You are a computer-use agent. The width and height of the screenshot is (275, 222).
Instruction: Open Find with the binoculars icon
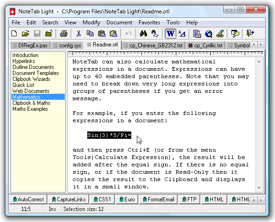pyautogui.click(x=143, y=33)
